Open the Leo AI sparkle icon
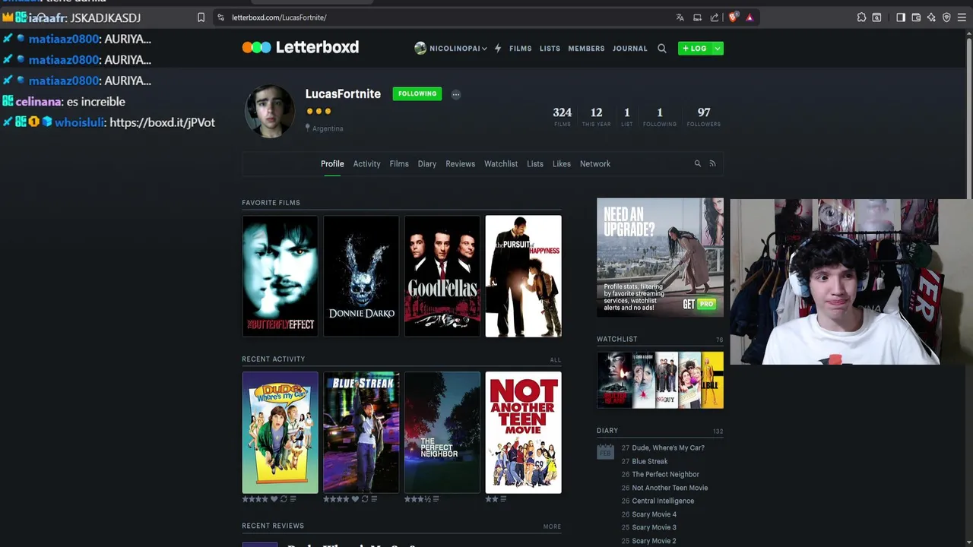 (x=931, y=17)
